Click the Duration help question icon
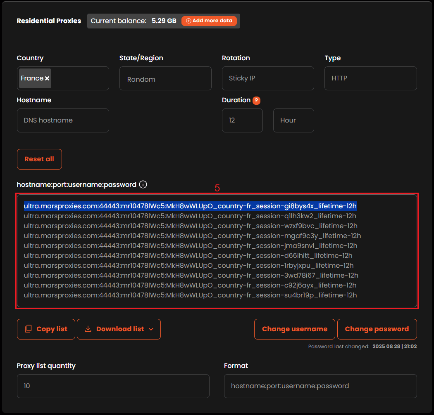 click(256, 101)
